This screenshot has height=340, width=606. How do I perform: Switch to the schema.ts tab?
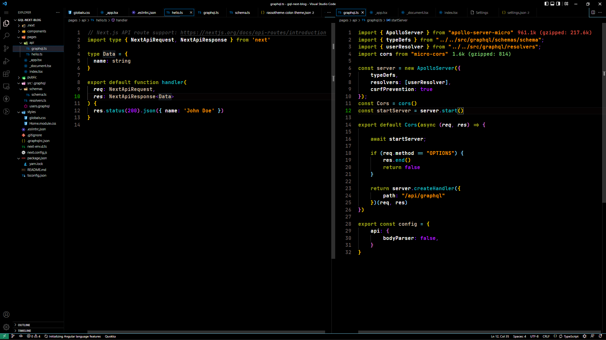coord(242,13)
